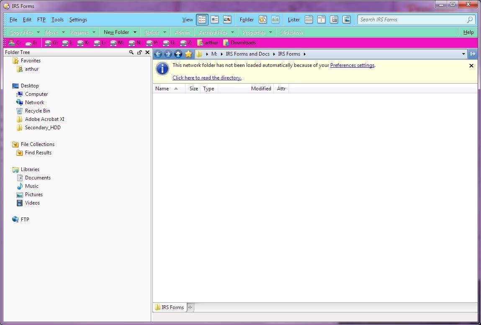Click the arrow icon right of path bar
This screenshot has height=325, width=481.
(473, 54)
